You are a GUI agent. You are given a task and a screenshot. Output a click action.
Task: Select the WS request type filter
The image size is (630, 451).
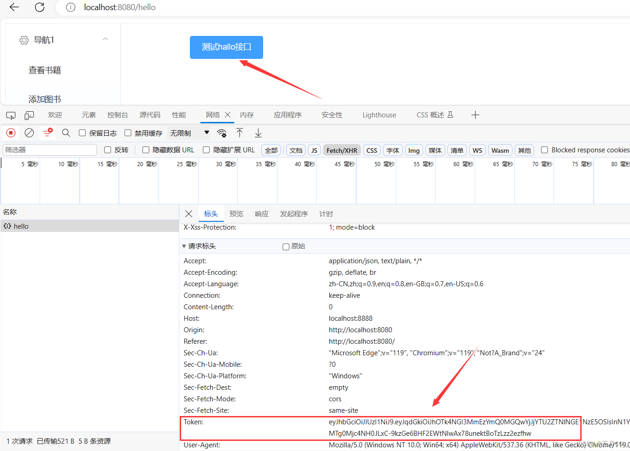[477, 150]
